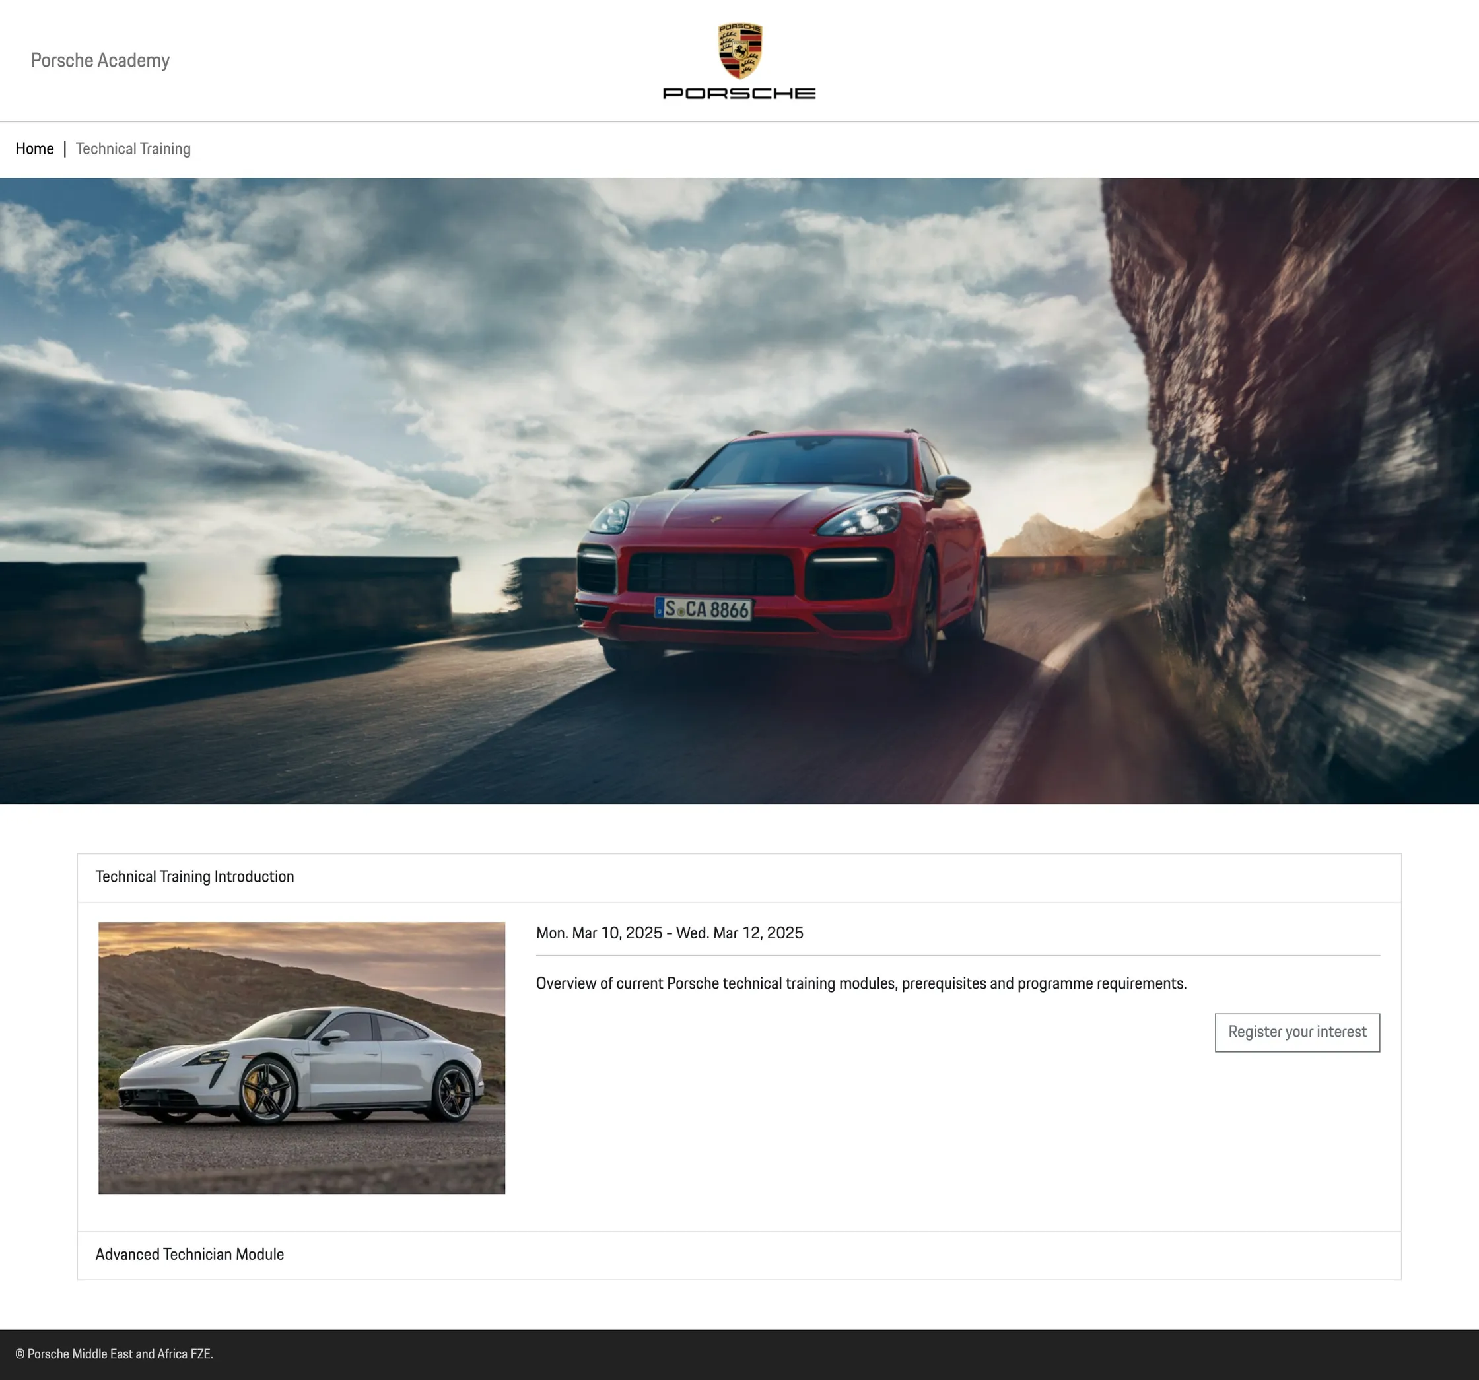Open the white Taycan thumbnail image
The height and width of the screenshot is (1380, 1479).
[301, 1057]
